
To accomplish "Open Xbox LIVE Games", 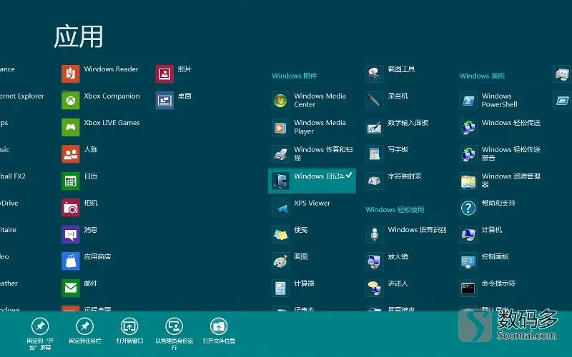I will click(101, 127).
